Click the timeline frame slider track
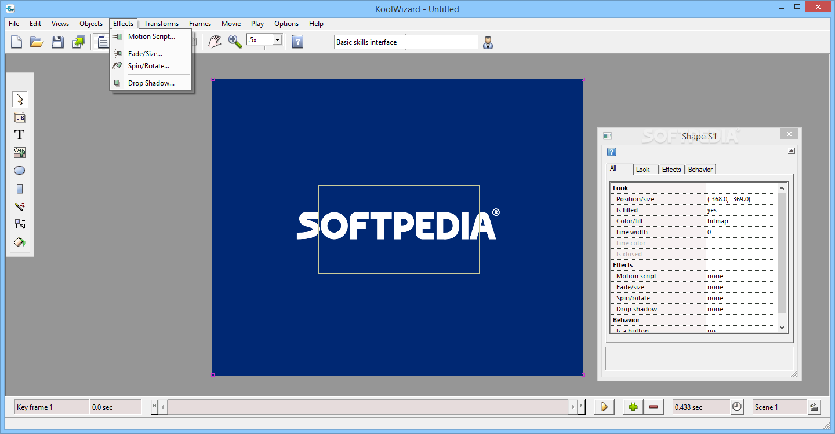 click(368, 407)
